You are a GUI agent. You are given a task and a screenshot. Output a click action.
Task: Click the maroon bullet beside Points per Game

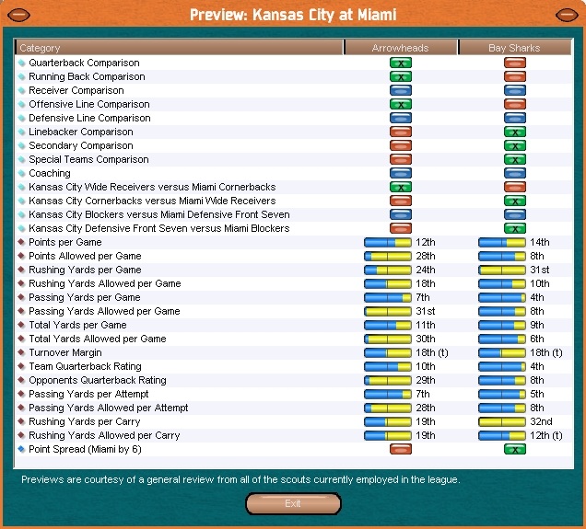pyautogui.click(x=22, y=243)
